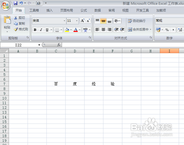Screen dimensions: 184x145
Task: Open the underline style dropdown arrow
Action: [x=51, y=30]
